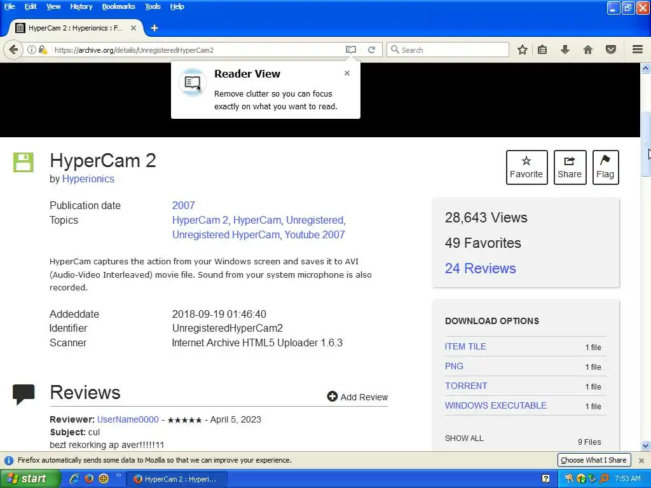The height and width of the screenshot is (488, 651).
Task: Open the View menu
Action: (x=53, y=6)
